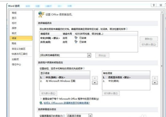Select 中文(简体) <默认> display language
Screen dimensions: 166x117
pos(65,77)
